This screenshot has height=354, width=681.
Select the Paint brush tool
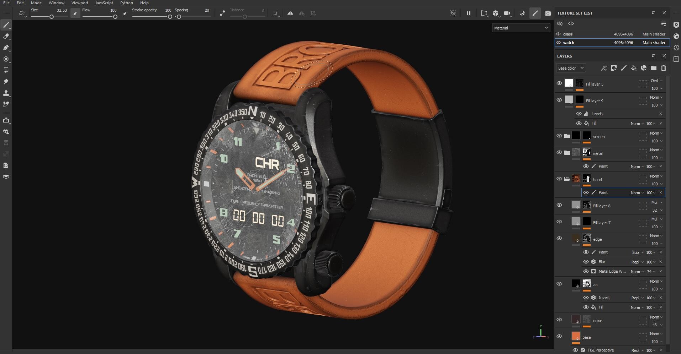point(6,25)
